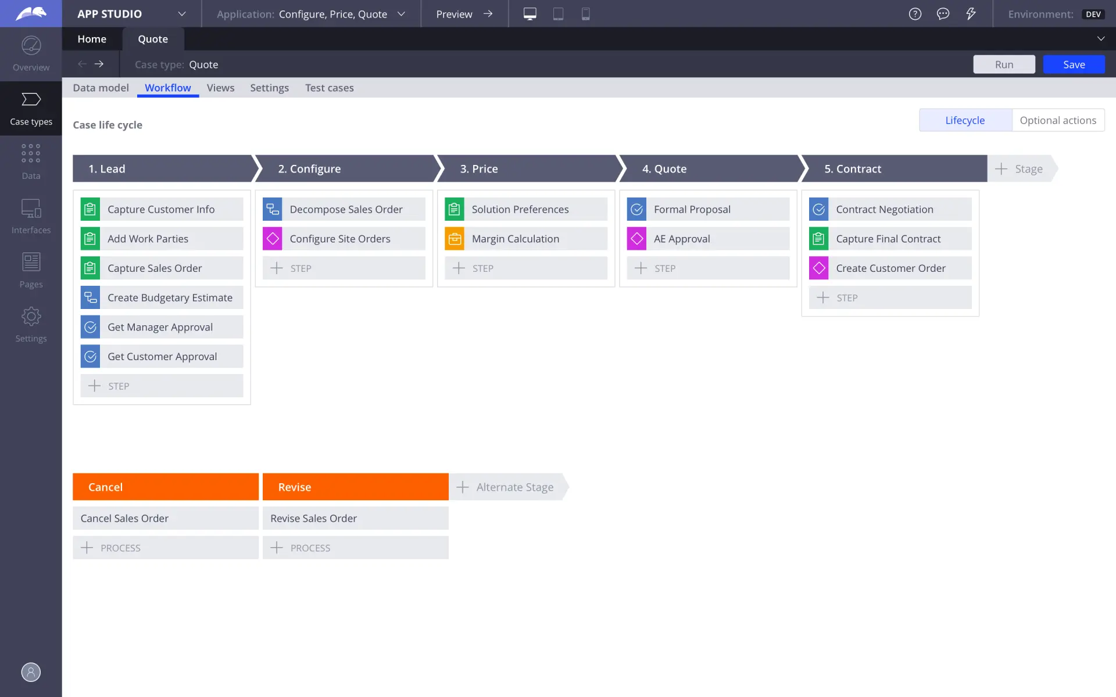
Task: Click the Save button
Action: [x=1074, y=64]
